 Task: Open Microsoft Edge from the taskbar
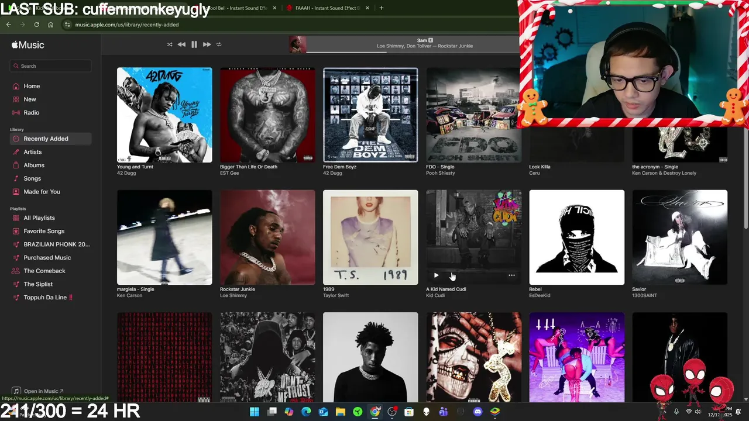(x=306, y=412)
